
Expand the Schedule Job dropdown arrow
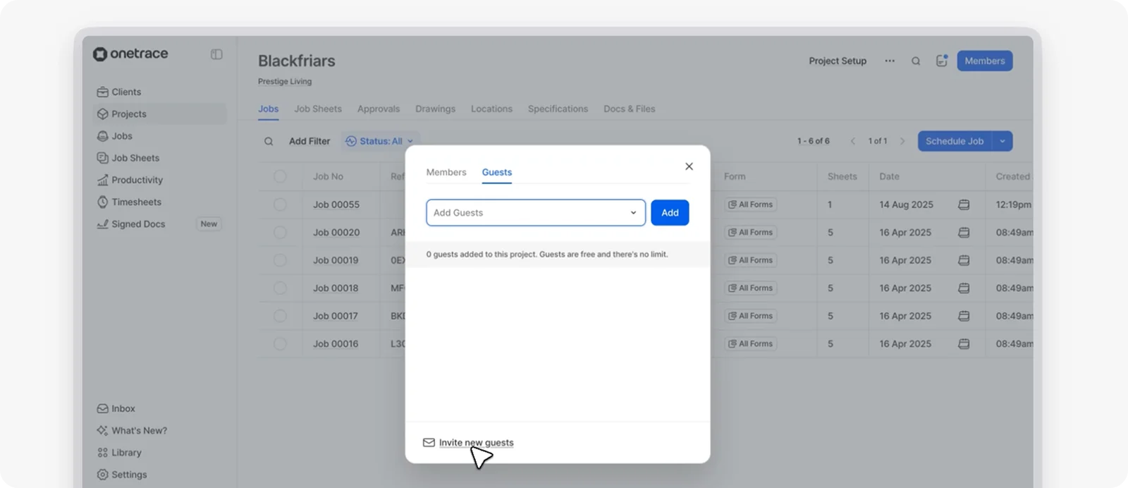pyautogui.click(x=1003, y=141)
